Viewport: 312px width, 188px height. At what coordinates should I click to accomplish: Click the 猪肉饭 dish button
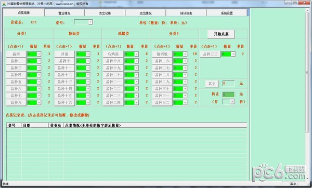click(162, 54)
